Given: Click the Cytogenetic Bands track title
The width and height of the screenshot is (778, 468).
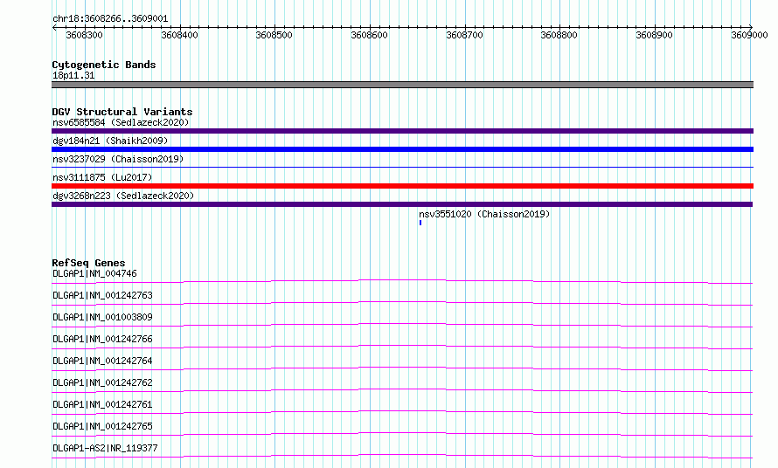Looking at the screenshot, I should pyautogui.click(x=104, y=65).
